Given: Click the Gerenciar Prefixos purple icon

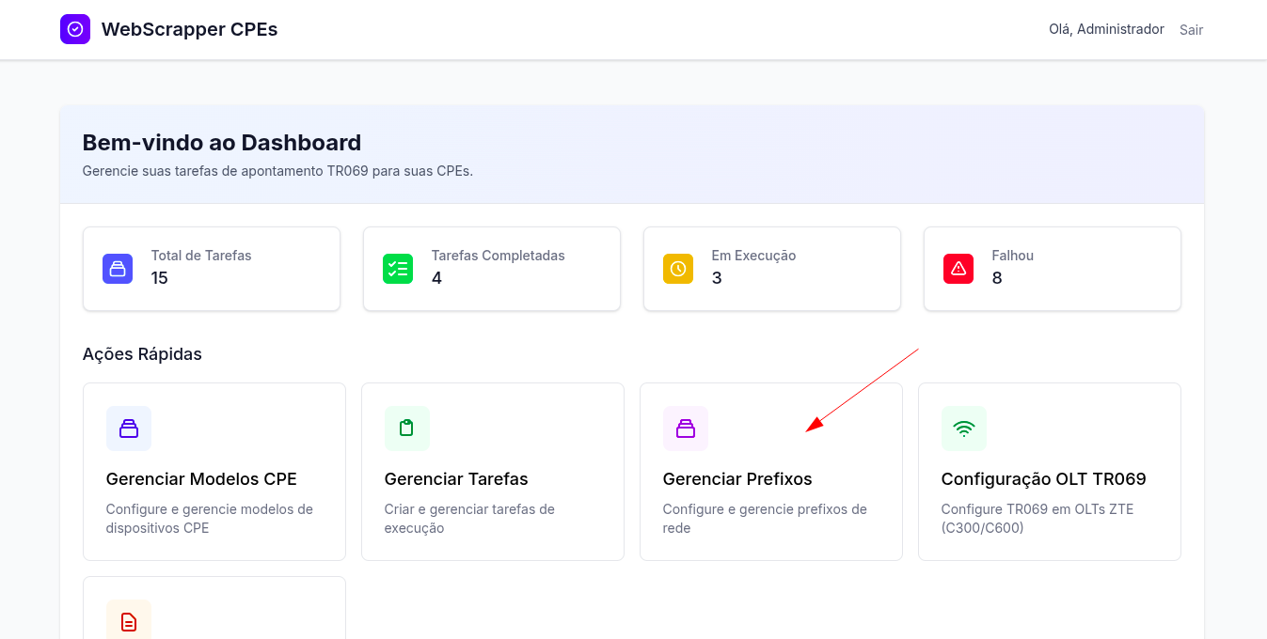Looking at the screenshot, I should pyautogui.click(x=686, y=429).
